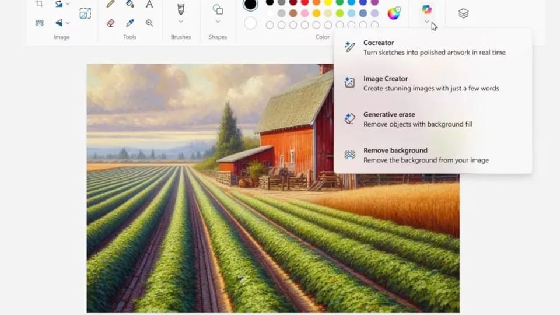Expand the Flip dropdown arrow
Image resolution: width=560 pixels, height=315 pixels.
point(68,23)
